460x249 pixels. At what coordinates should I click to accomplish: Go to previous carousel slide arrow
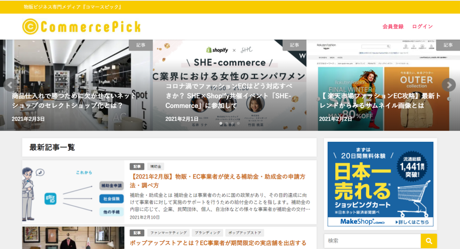click(10, 85)
